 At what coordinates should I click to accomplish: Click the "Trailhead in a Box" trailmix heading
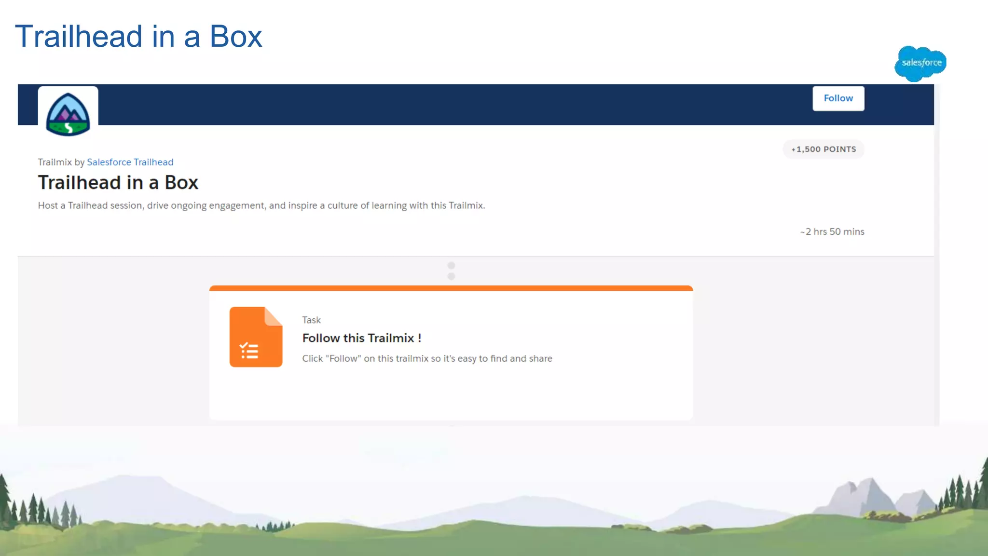(118, 183)
